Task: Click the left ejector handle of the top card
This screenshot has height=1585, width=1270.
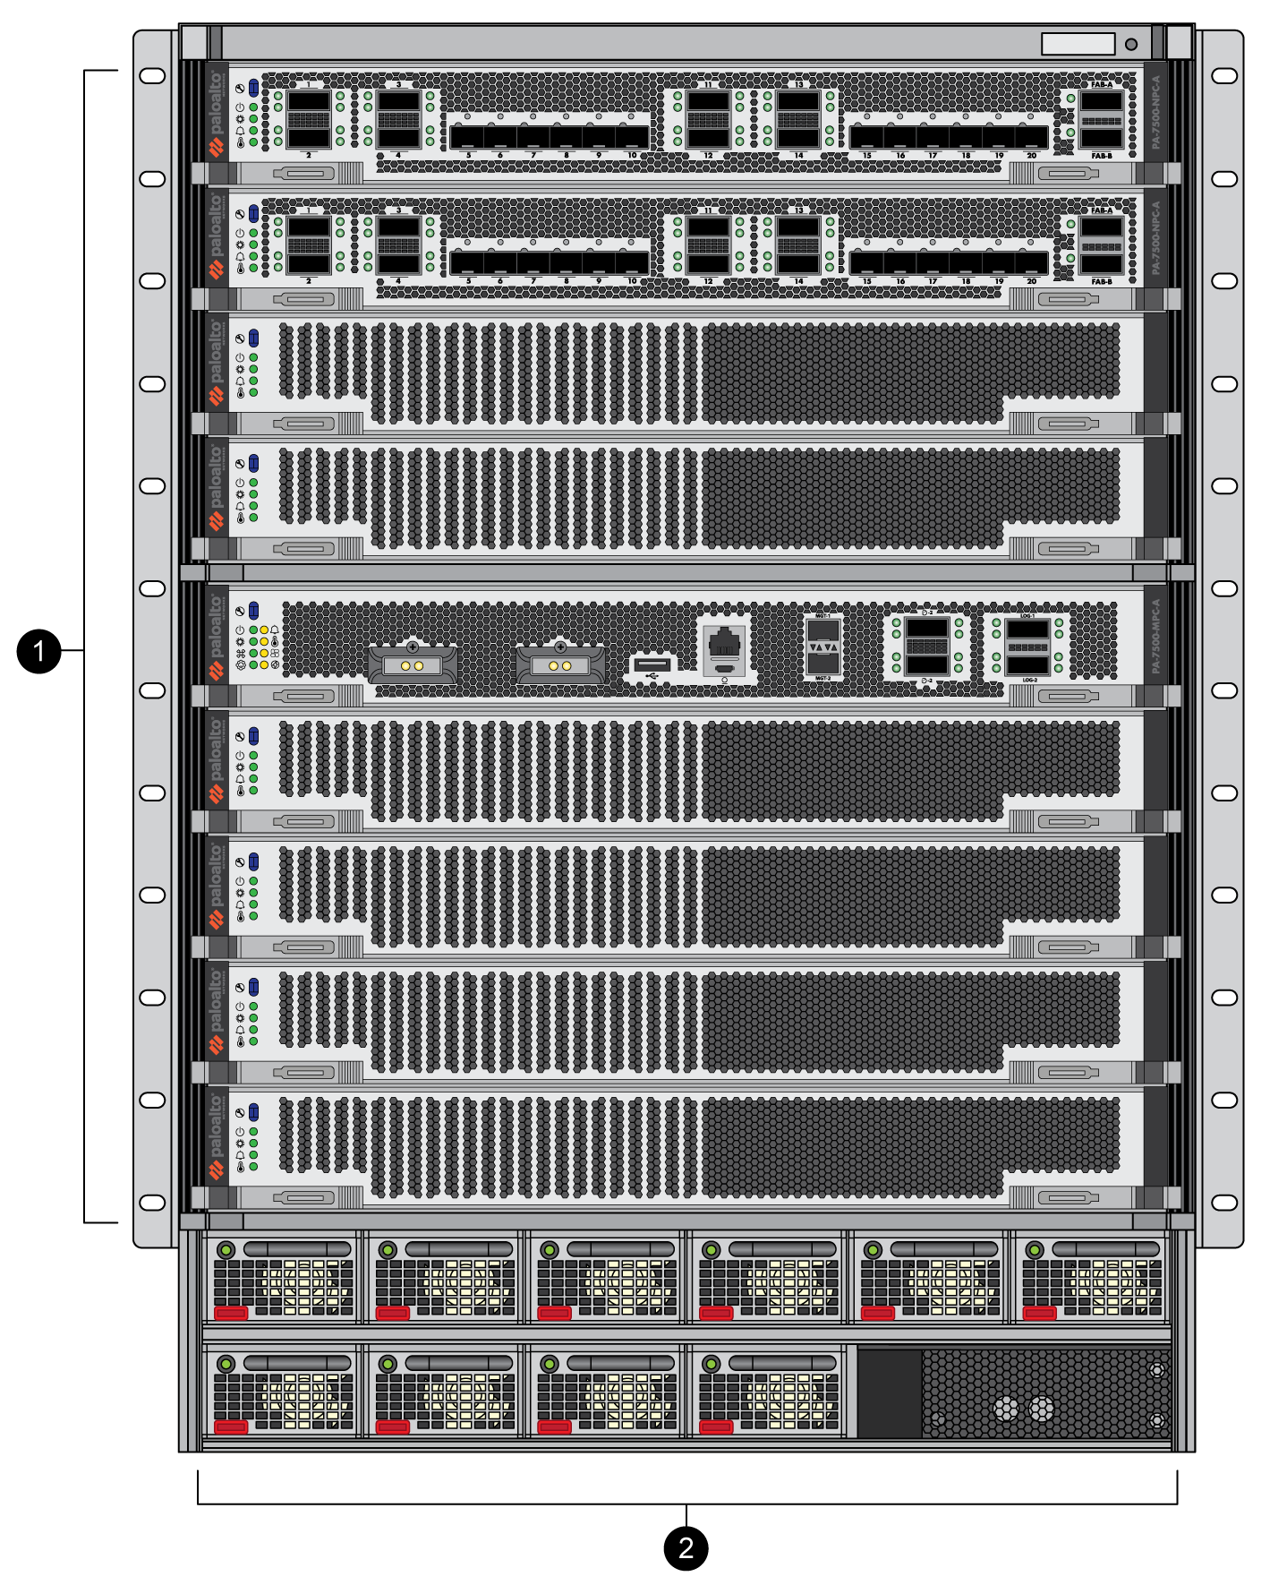Action: [304, 173]
